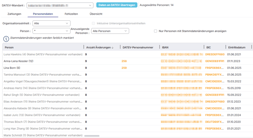This screenshot has width=253, height=138.
Task: Click the Organisationseinheit chevron icon
Action: (67, 23)
